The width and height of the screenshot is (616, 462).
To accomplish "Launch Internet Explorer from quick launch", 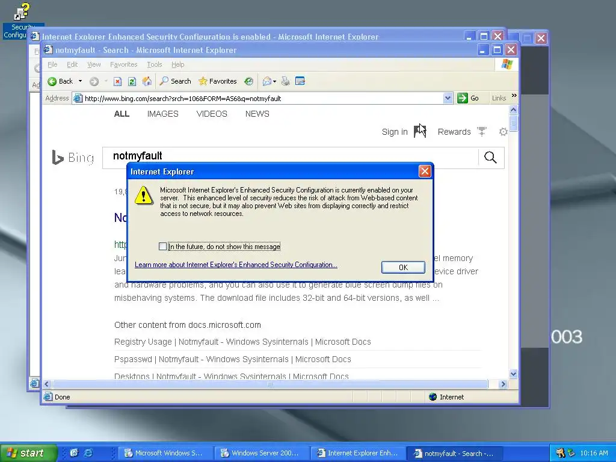I will click(88, 453).
